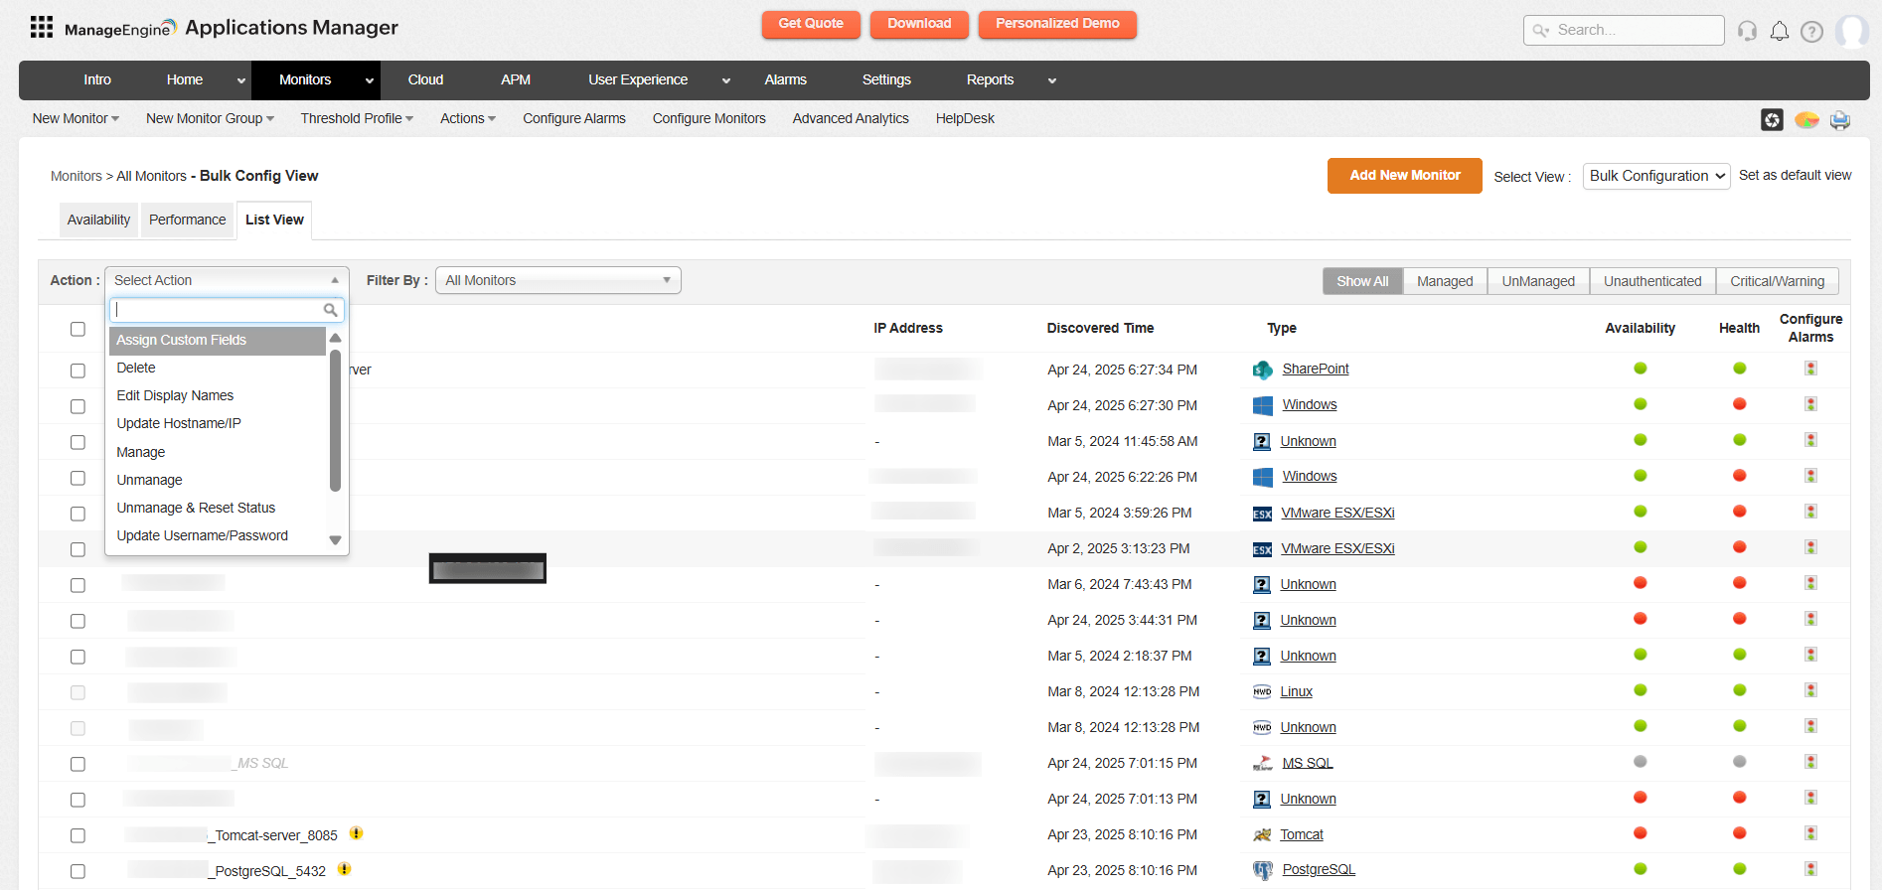Expand the New Monitor menu
This screenshot has width=1882, height=890.
(x=76, y=118)
